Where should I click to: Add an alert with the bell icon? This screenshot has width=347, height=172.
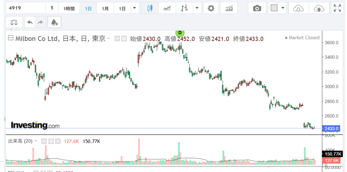(55, 22)
